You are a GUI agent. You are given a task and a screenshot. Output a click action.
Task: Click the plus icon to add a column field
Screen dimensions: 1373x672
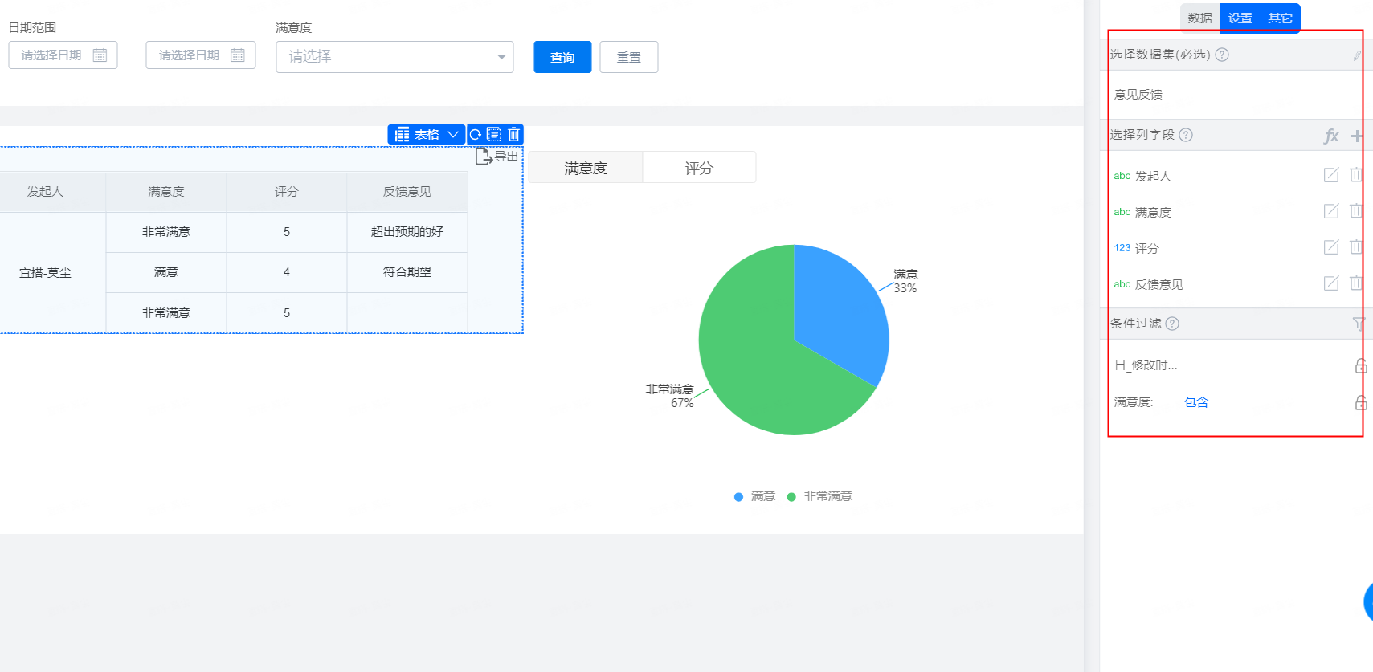[x=1357, y=136]
